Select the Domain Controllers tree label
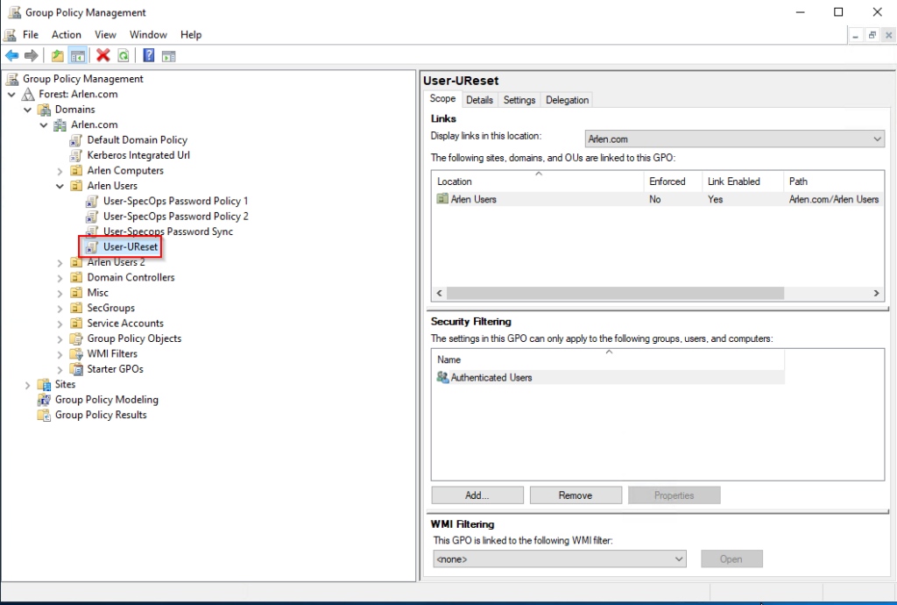The image size is (897, 605). pos(131,278)
